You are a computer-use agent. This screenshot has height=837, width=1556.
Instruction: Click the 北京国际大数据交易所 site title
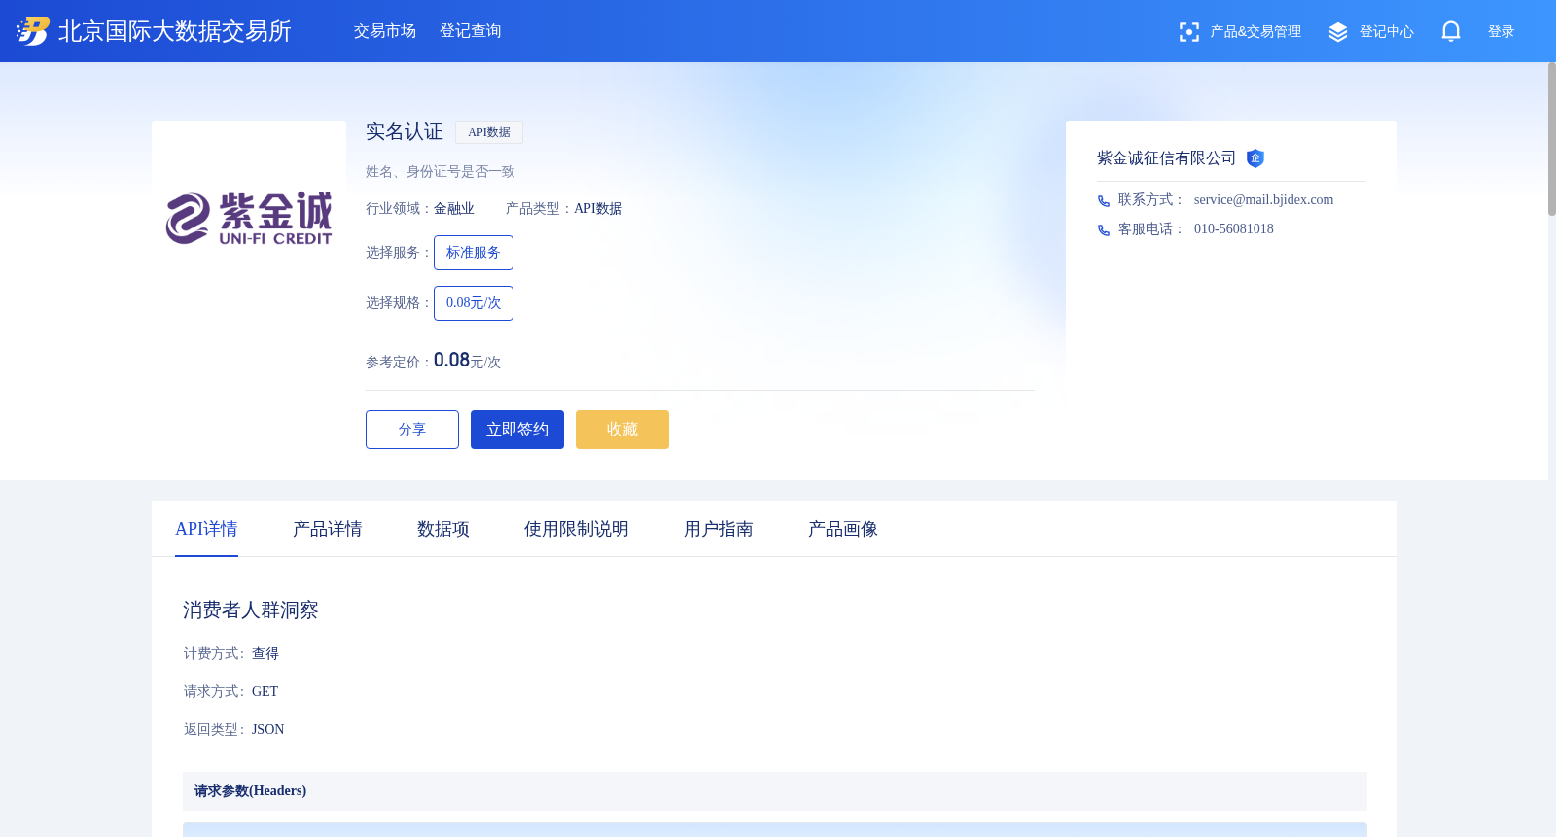click(x=175, y=31)
